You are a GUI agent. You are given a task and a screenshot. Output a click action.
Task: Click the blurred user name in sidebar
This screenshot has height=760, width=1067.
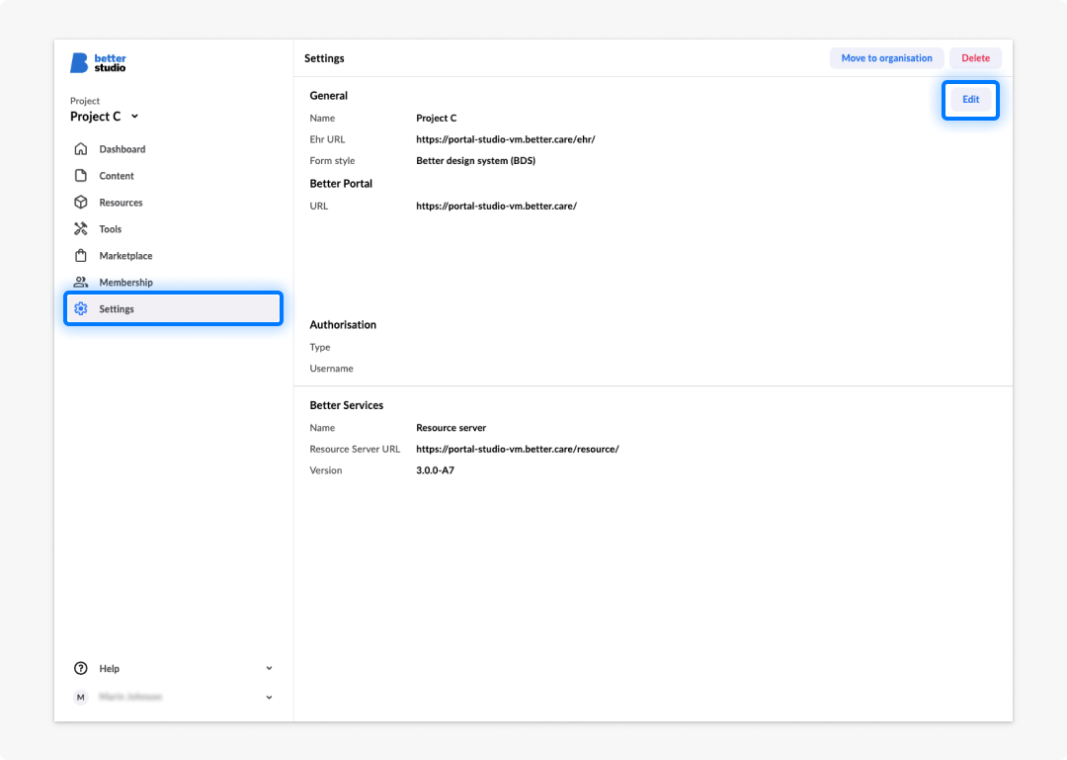(x=130, y=697)
